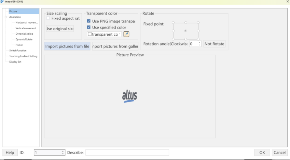Go to DynamicScaling settings
The height and width of the screenshot is (160, 290).
pyautogui.click(x=24, y=34)
